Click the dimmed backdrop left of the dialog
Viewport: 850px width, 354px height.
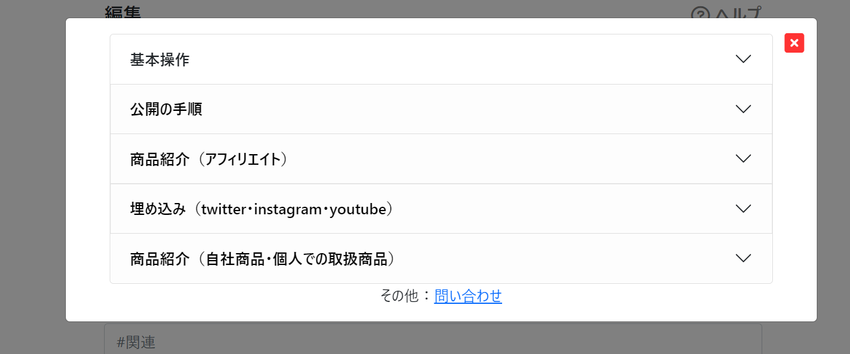(33, 175)
